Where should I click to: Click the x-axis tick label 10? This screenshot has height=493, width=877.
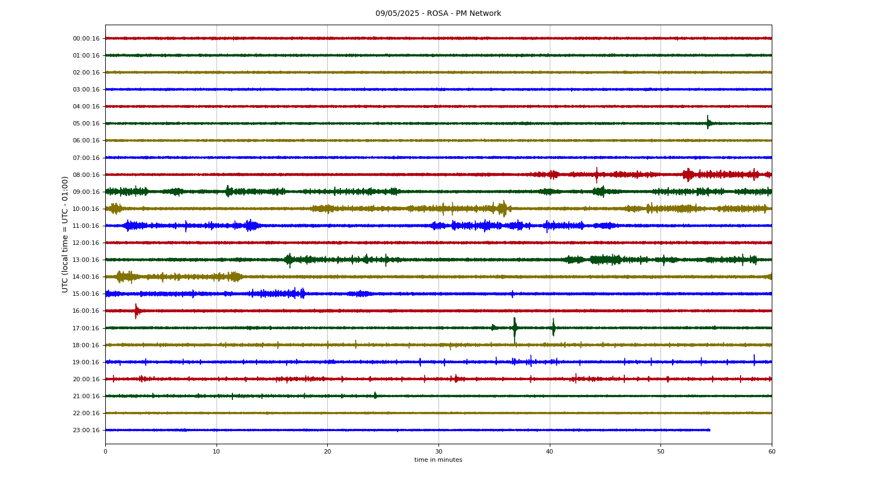coord(217,451)
